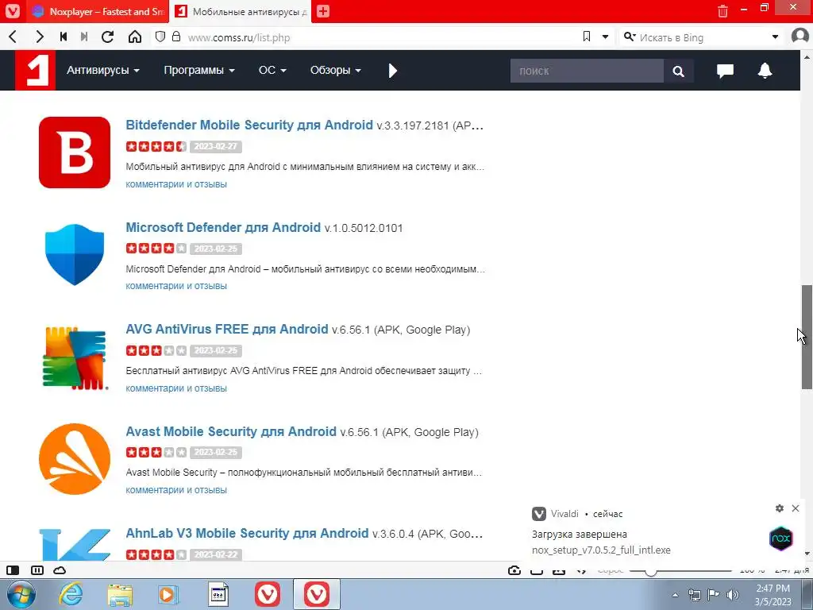Open Windows Explorer from taskbar
813x610 pixels.
tap(120, 594)
